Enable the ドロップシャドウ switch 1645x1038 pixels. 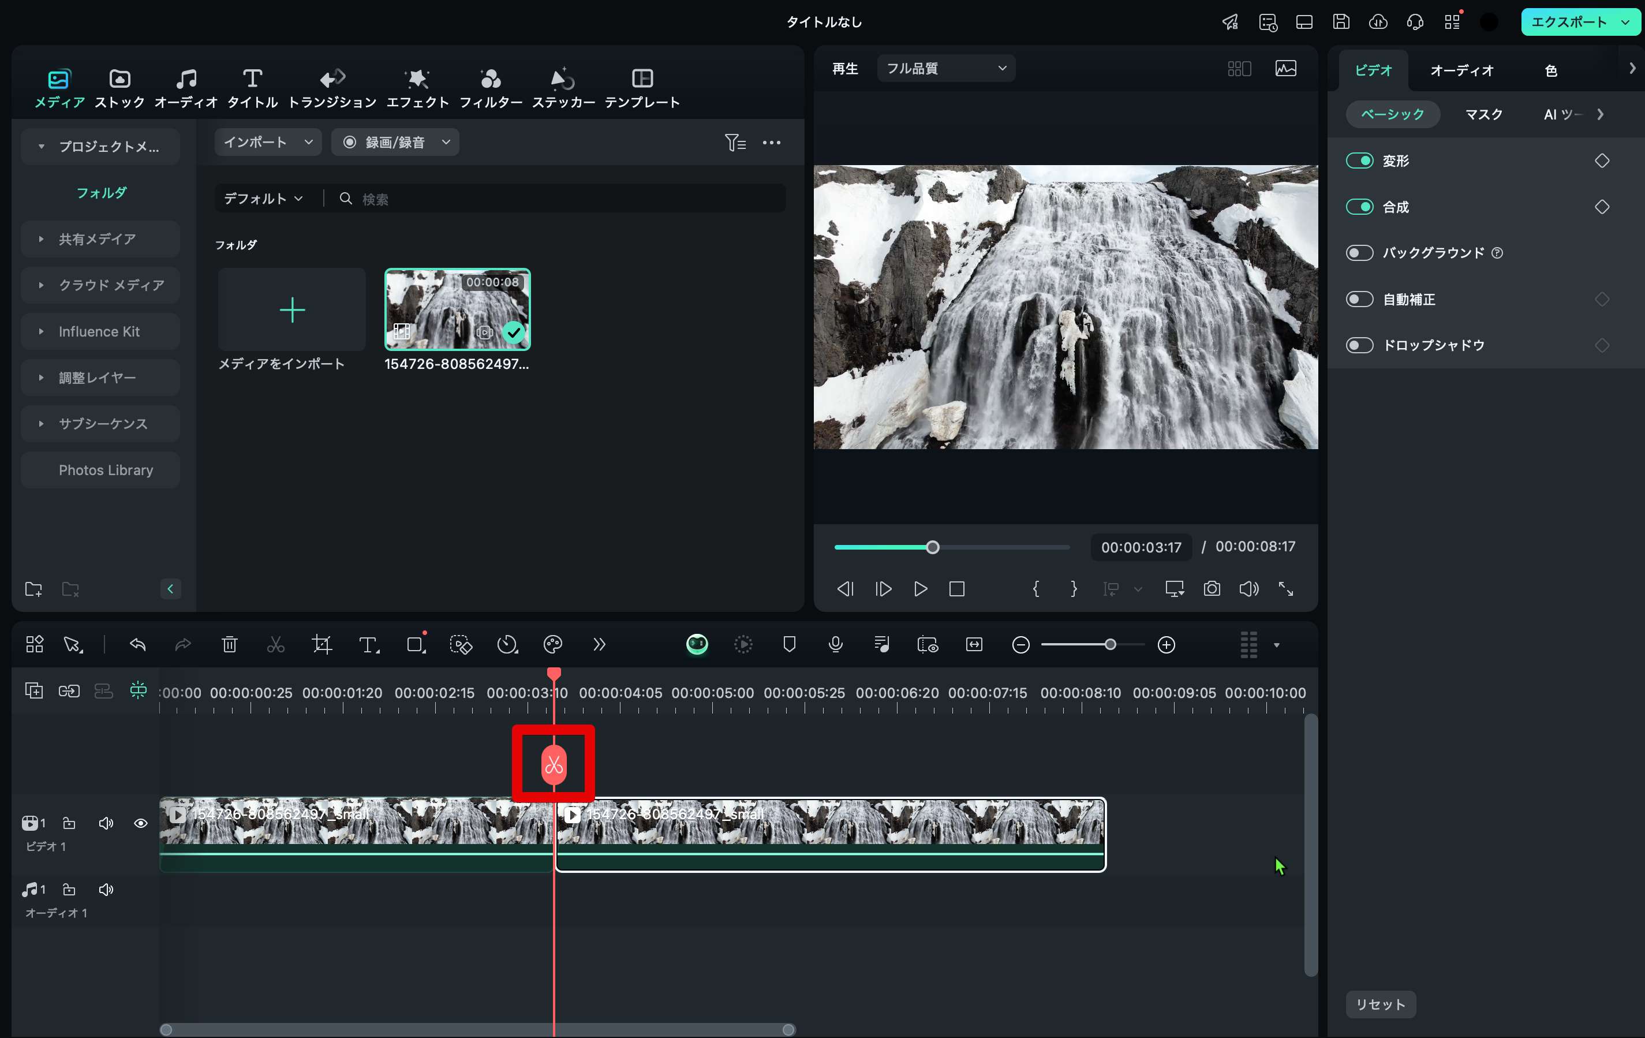pyautogui.click(x=1359, y=345)
